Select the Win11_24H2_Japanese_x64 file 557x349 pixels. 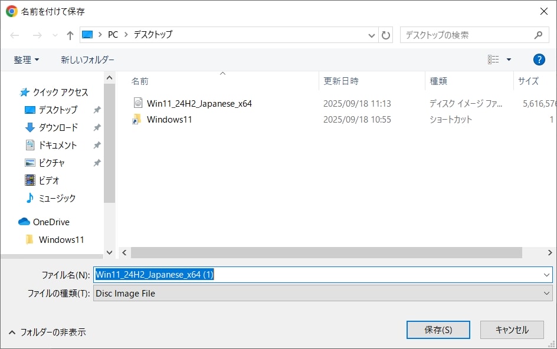tap(199, 103)
